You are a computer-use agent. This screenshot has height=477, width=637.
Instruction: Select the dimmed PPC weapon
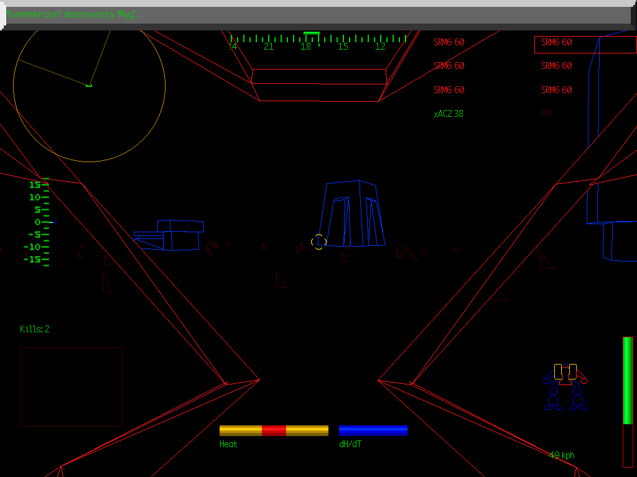coord(547,114)
